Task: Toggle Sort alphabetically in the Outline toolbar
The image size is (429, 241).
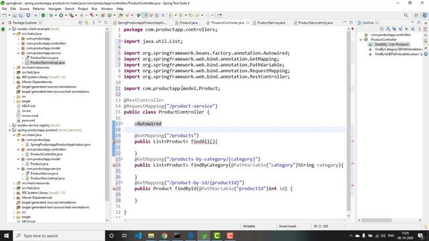Action: pyautogui.click(x=388, y=29)
